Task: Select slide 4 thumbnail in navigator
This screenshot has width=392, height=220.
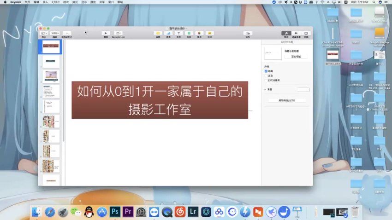Action: 51,91
